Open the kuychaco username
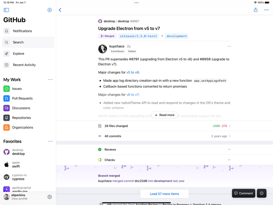The image size is (273, 205). click(x=117, y=46)
